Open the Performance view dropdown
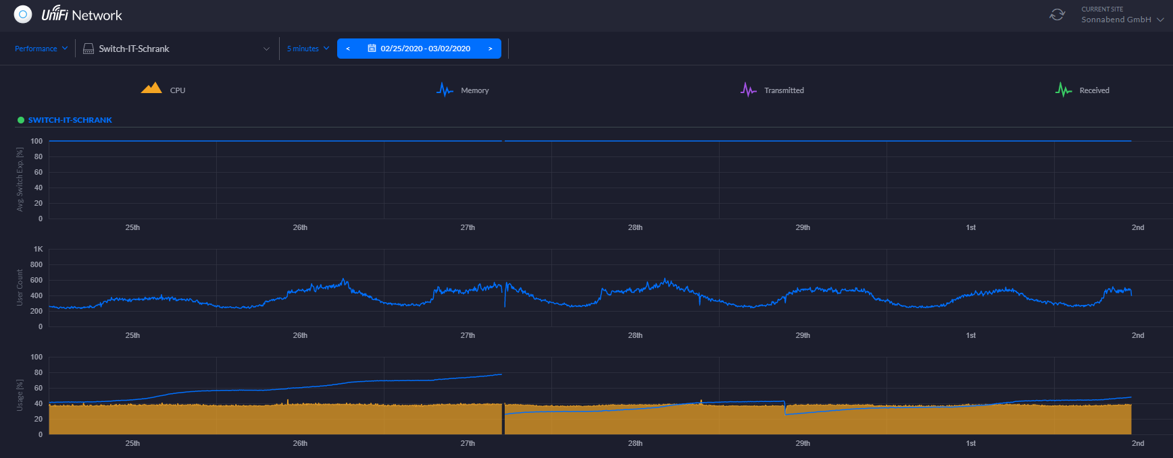 41,49
